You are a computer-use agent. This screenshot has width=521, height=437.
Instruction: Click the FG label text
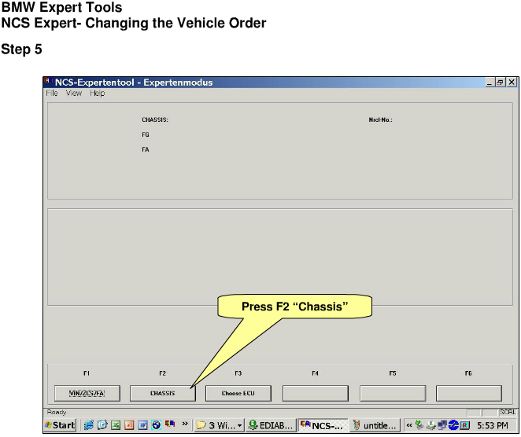[145, 134]
